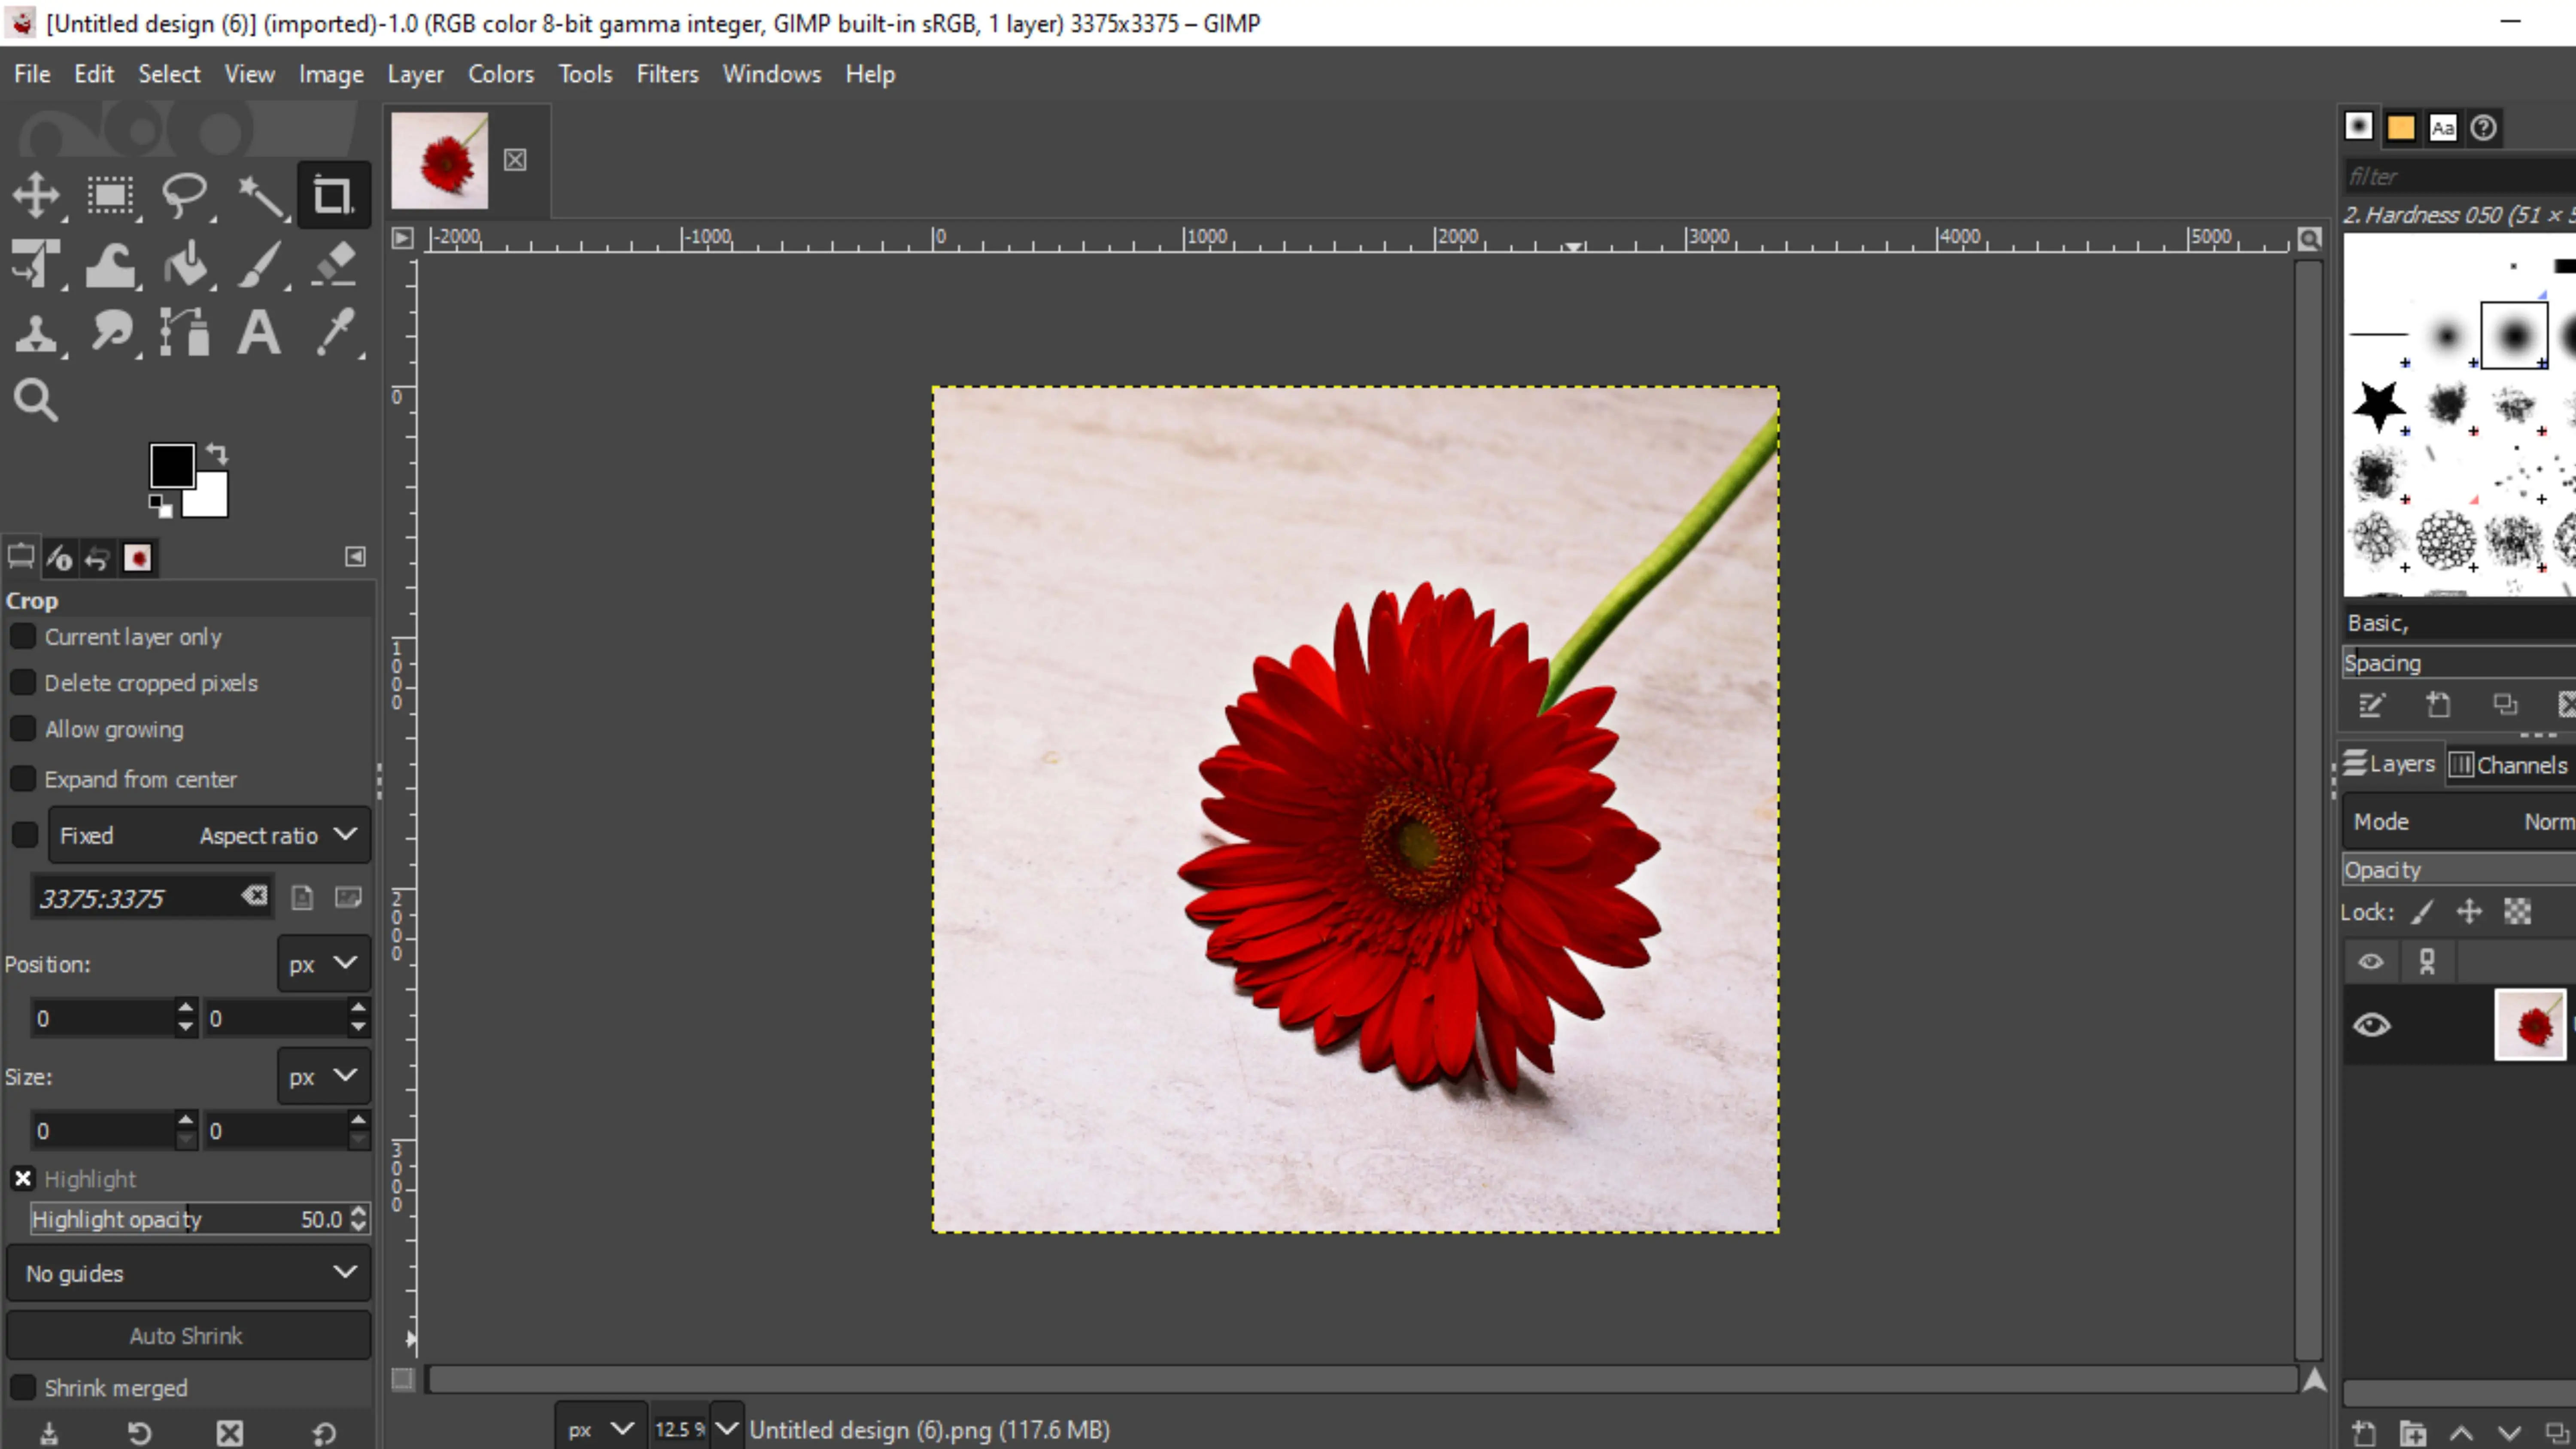Open the canvas menu triangle at ruler corner
The width and height of the screenshot is (2576, 1449).
click(x=402, y=238)
